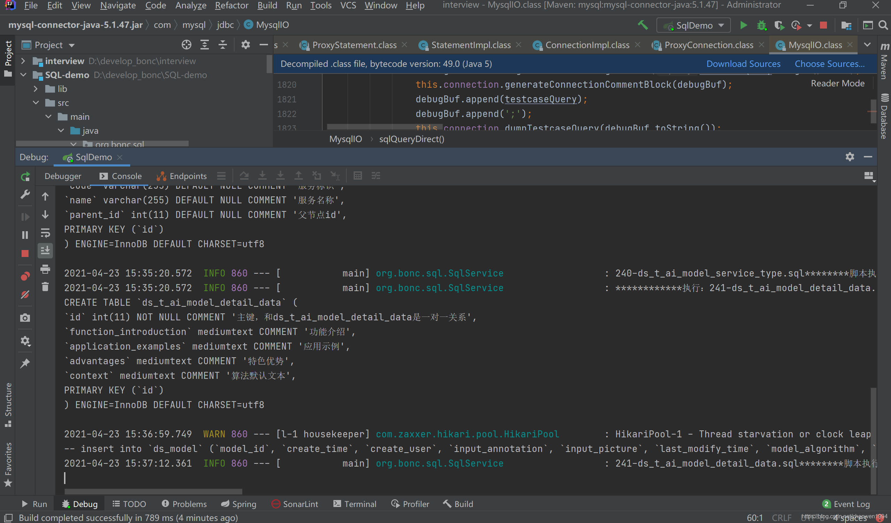Viewport: 891px width, 523px height.
Task: Click the Download Sources link
Action: [743, 64]
